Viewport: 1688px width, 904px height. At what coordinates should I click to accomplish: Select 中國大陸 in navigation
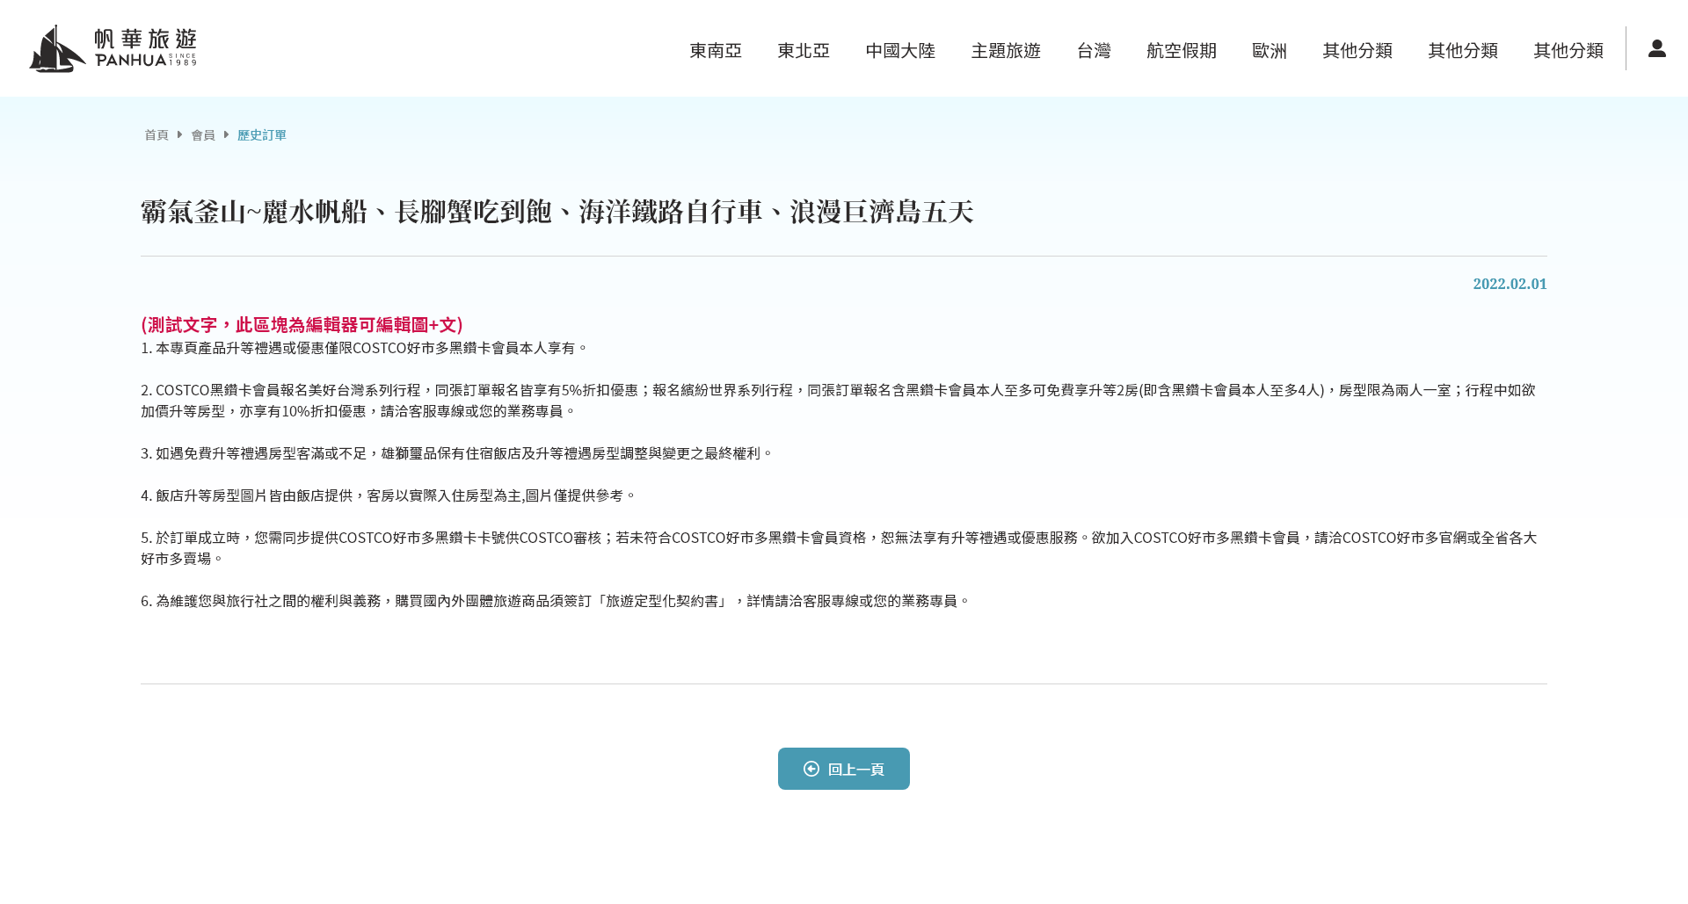tap(900, 50)
